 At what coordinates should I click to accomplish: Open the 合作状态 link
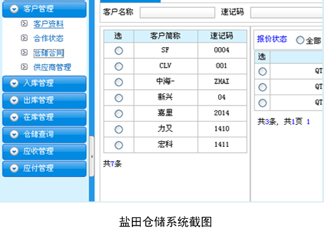pos(49,38)
